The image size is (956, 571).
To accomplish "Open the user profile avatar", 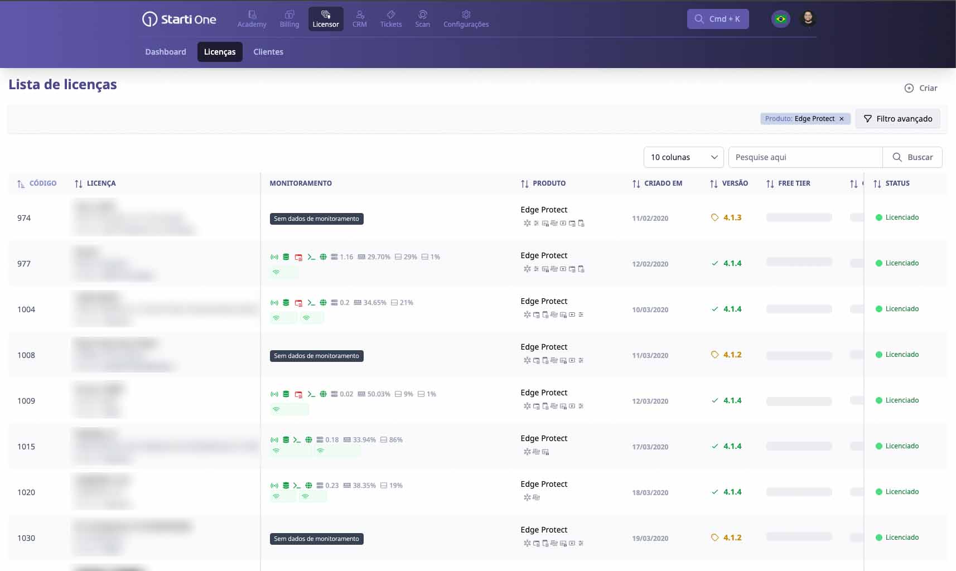I will pos(808,19).
